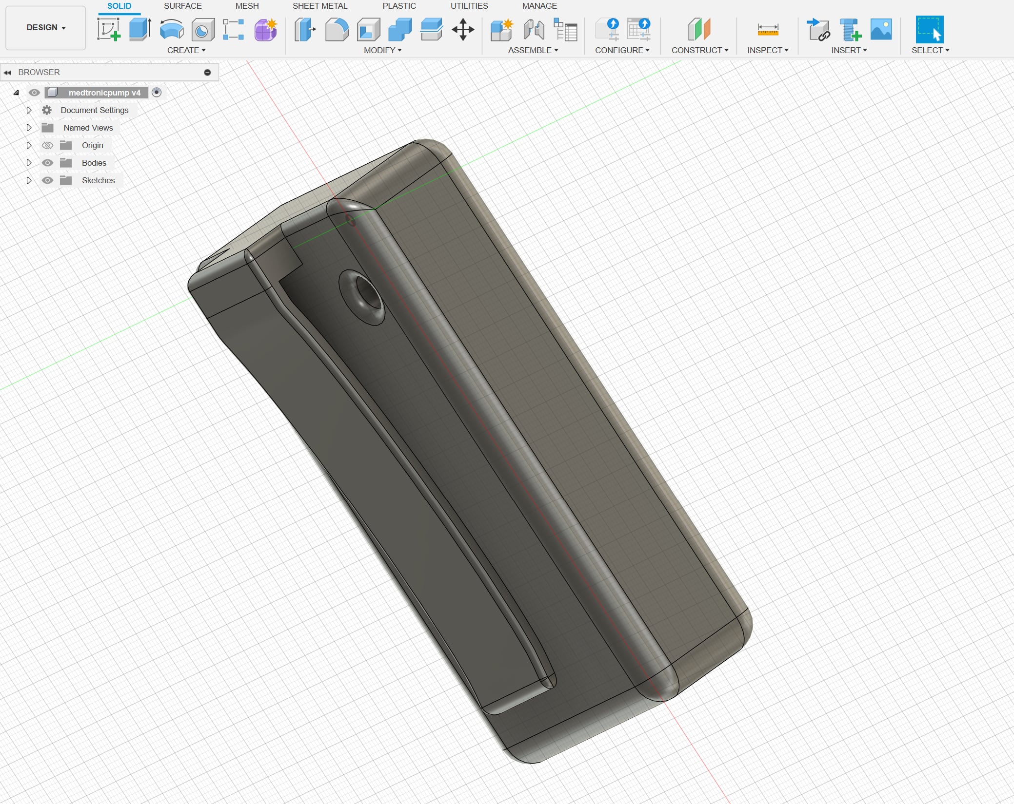This screenshot has width=1014, height=804.
Task: Select the Press Pull tool
Action: coord(305,29)
